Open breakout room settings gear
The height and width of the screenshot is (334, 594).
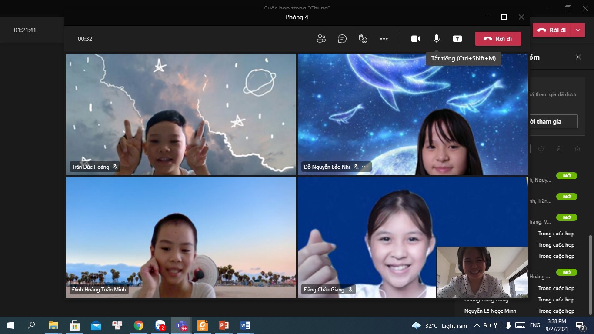[x=577, y=149]
